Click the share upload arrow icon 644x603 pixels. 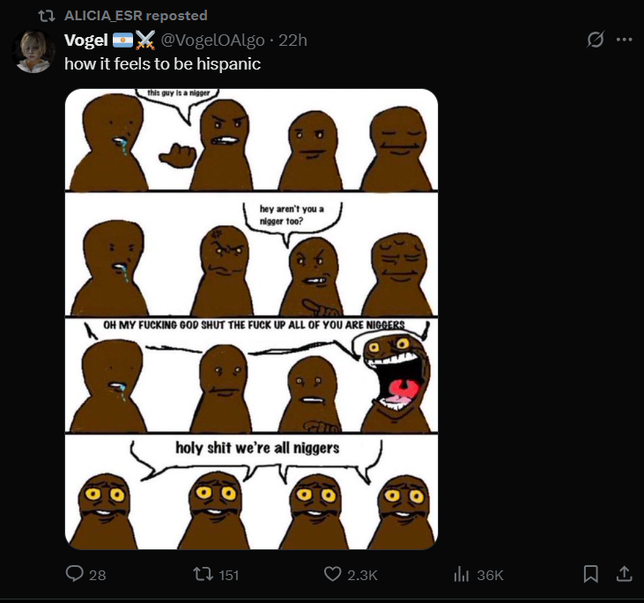click(624, 574)
